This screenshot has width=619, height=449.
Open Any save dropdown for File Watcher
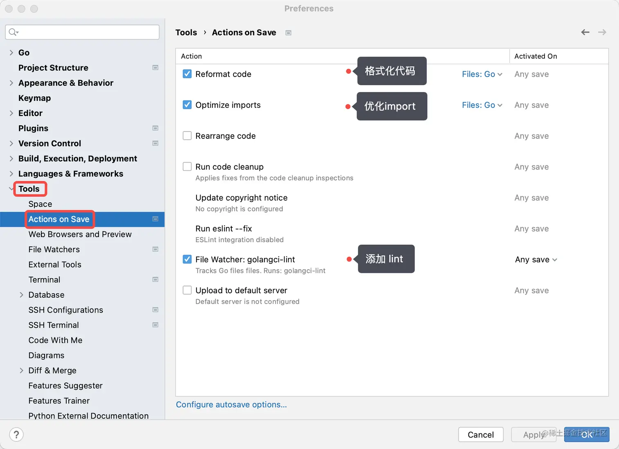coord(536,260)
